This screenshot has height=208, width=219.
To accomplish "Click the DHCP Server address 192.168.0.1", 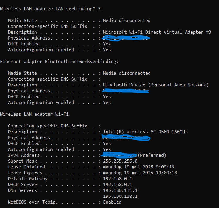I will point(118,185).
